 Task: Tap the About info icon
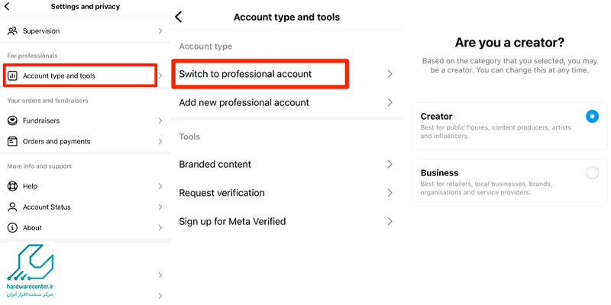point(12,227)
